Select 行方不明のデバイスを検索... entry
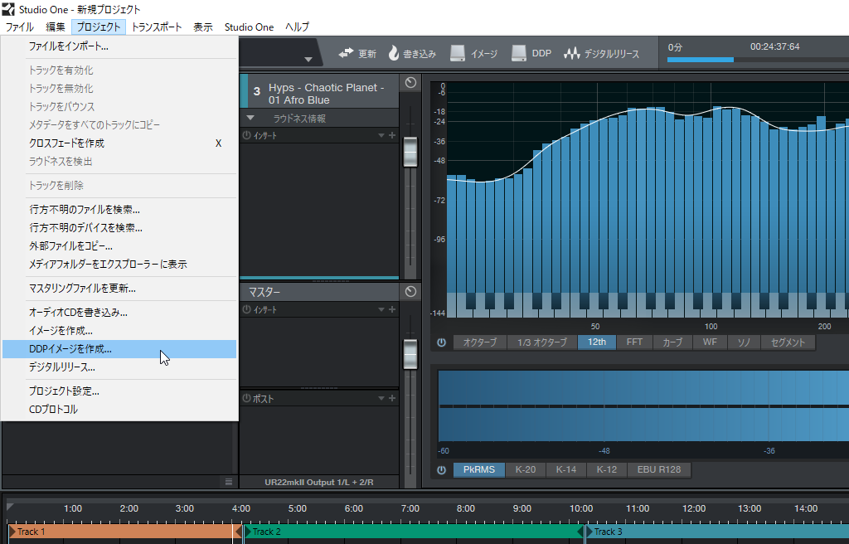 click(119, 227)
